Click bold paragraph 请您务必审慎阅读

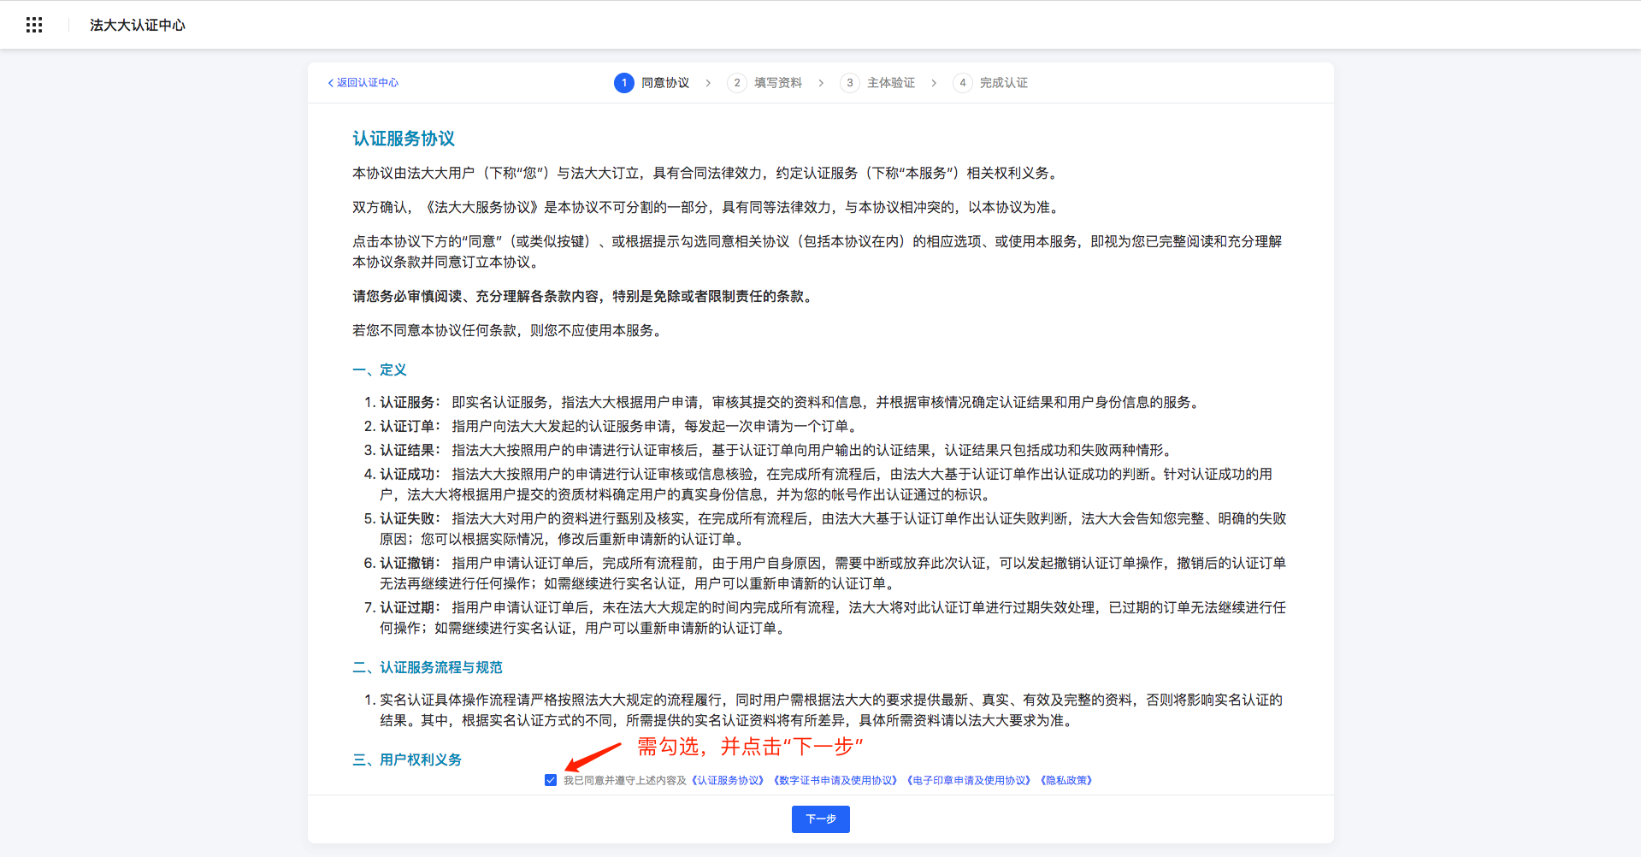(x=585, y=296)
